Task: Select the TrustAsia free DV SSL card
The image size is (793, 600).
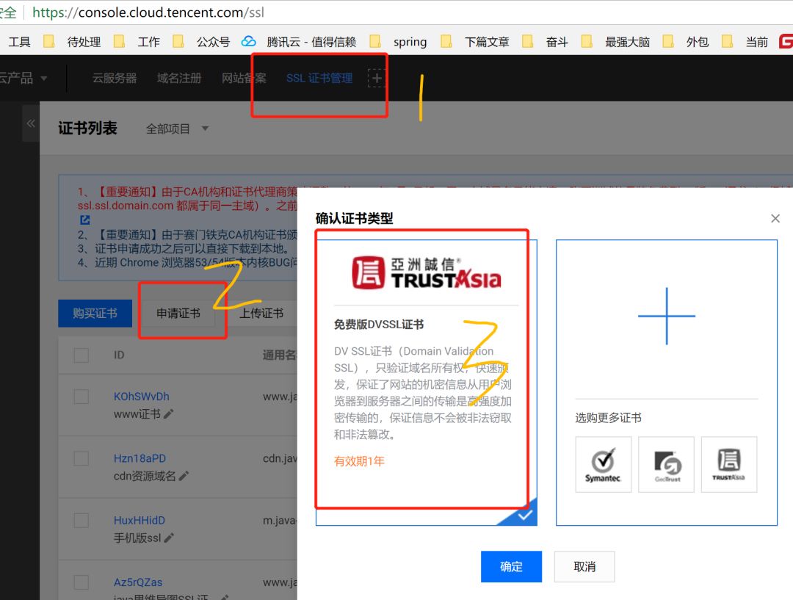Action: [427, 383]
